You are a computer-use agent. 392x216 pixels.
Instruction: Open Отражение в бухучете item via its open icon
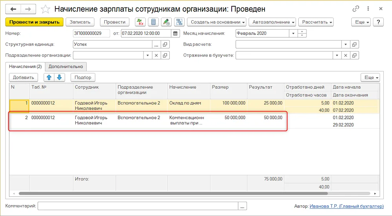coord(354,55)
